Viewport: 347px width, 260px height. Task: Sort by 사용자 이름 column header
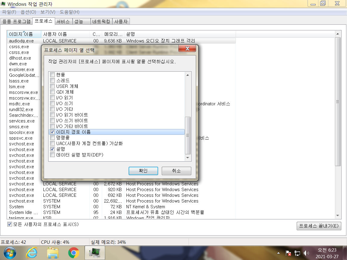pyautogui.click(x=65, y=34)
